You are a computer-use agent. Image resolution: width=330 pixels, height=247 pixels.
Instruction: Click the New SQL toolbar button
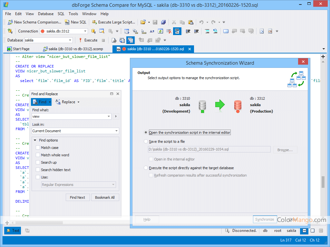coord(75,22)
